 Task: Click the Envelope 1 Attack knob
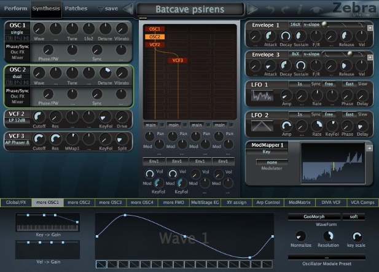coord(271,37)
